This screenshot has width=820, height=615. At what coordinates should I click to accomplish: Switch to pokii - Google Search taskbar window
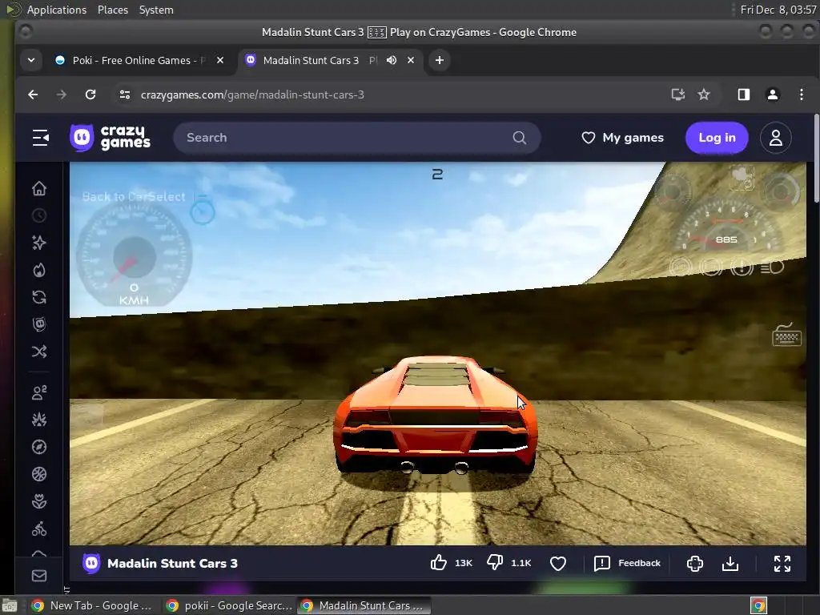pyautogui.click(x=229, y=605)
